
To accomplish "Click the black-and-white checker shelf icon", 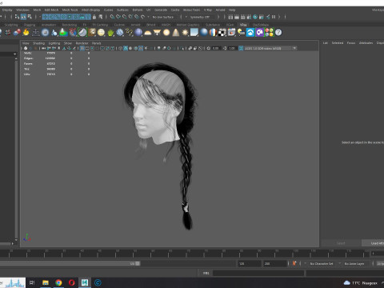I will coord(222,33).
